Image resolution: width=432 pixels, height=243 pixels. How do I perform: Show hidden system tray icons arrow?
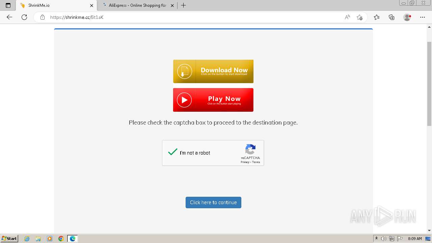[376, 239]
